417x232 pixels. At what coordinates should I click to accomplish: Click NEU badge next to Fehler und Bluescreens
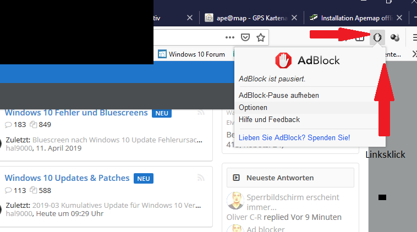tap(162, 113)
